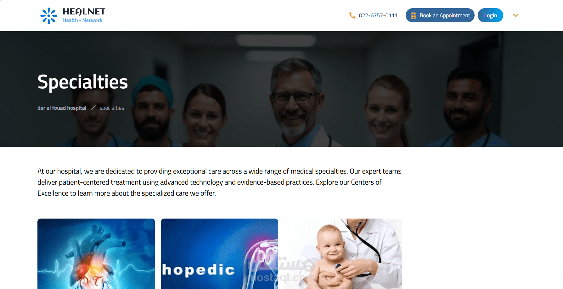Click the calendar icon in Book an Appointment
Screen dimensions: 563x289
(414, 15)
